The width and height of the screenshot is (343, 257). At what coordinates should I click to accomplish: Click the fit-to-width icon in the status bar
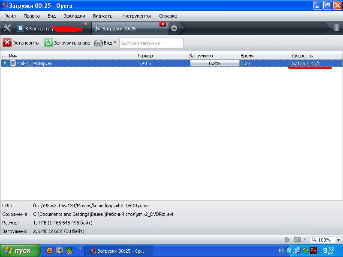(286, 240)
